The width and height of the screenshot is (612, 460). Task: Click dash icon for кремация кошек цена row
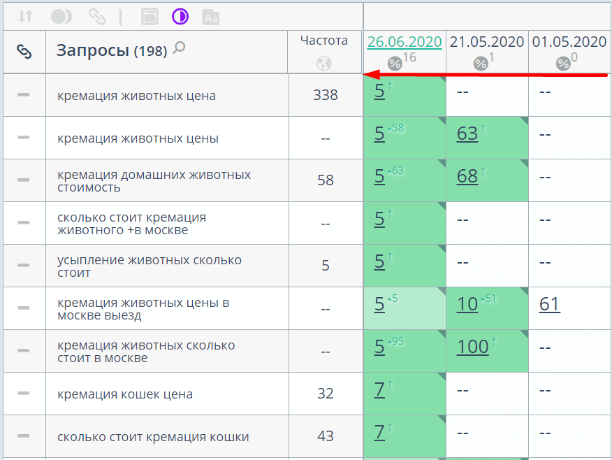24,393
